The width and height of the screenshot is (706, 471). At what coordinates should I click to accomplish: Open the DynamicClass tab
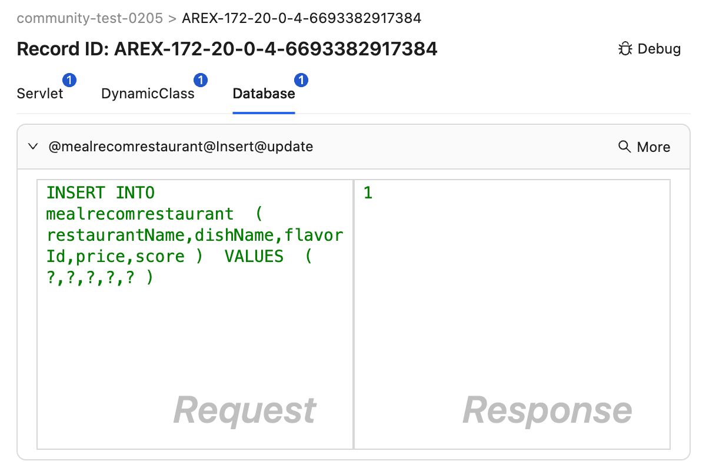[148, 94]
